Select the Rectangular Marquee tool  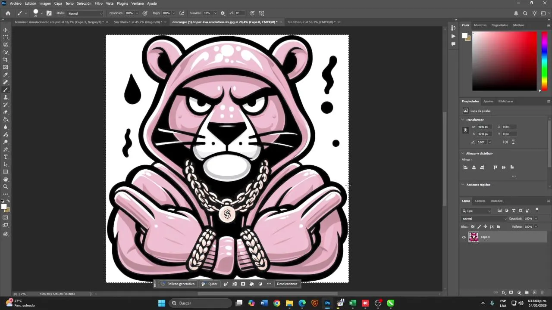point(6,37)
